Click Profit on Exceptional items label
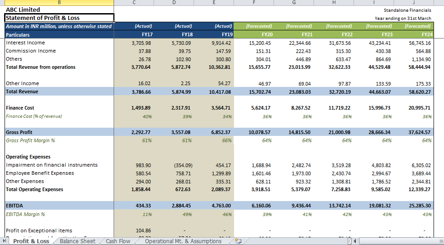The image size is (444, 245). pyautogui.click(x=39, y=231)
